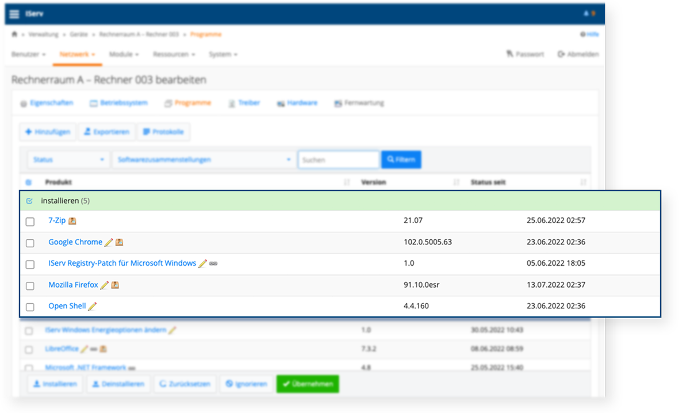Open IServ Registry-Patch für Microsoft Windows link
Screen dimensions: 690x413
point(122,263)
